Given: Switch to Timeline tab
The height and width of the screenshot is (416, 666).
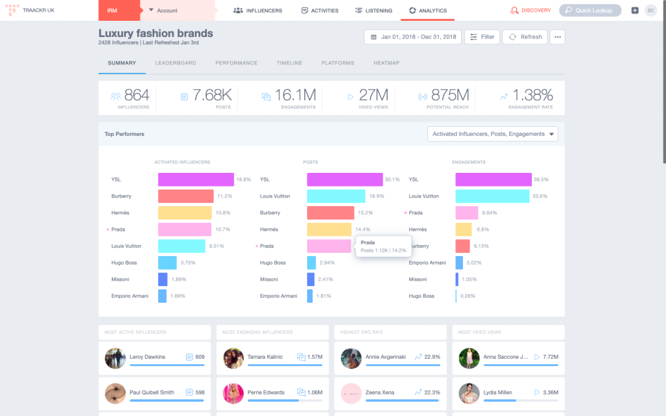Looking at the screenshot, I should coord(289,63).
